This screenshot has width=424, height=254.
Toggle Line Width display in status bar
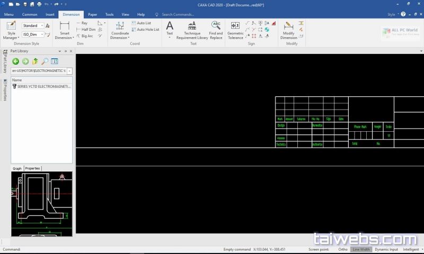click(x=361, y=249)
